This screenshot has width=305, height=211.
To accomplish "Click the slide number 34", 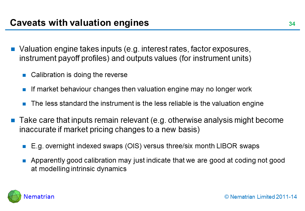I will click(292, 24).
